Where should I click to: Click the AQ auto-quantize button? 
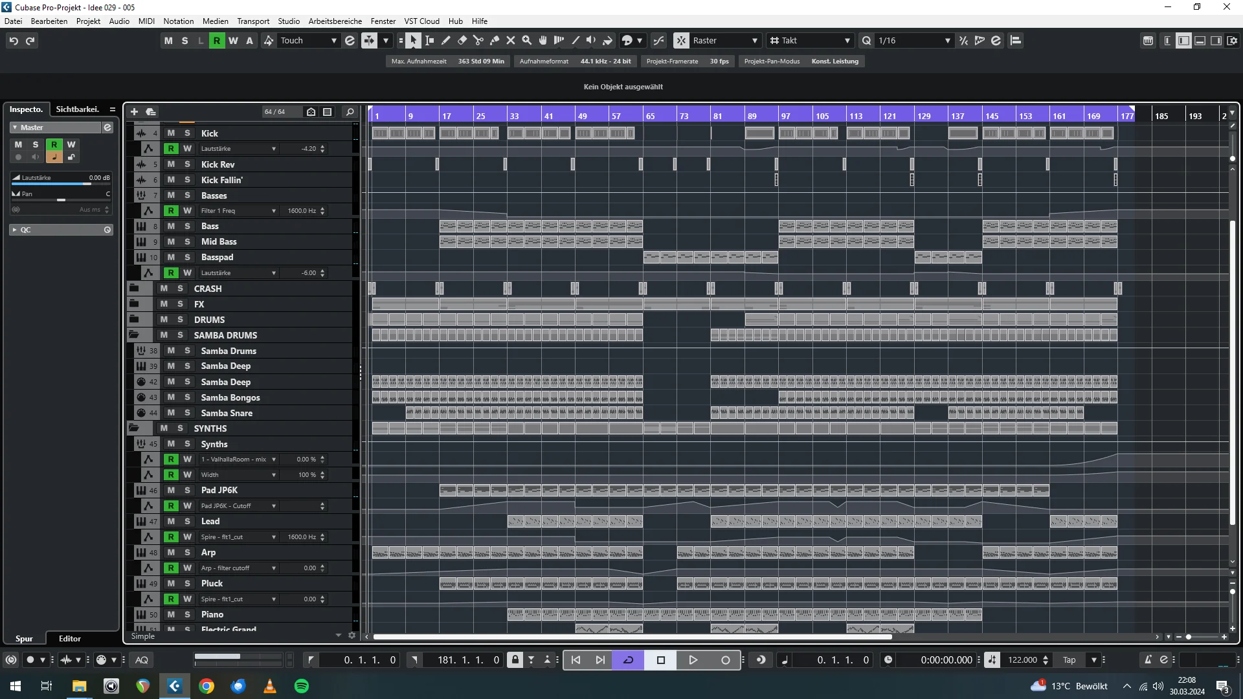pyautogui.click(x=142, y=660)
